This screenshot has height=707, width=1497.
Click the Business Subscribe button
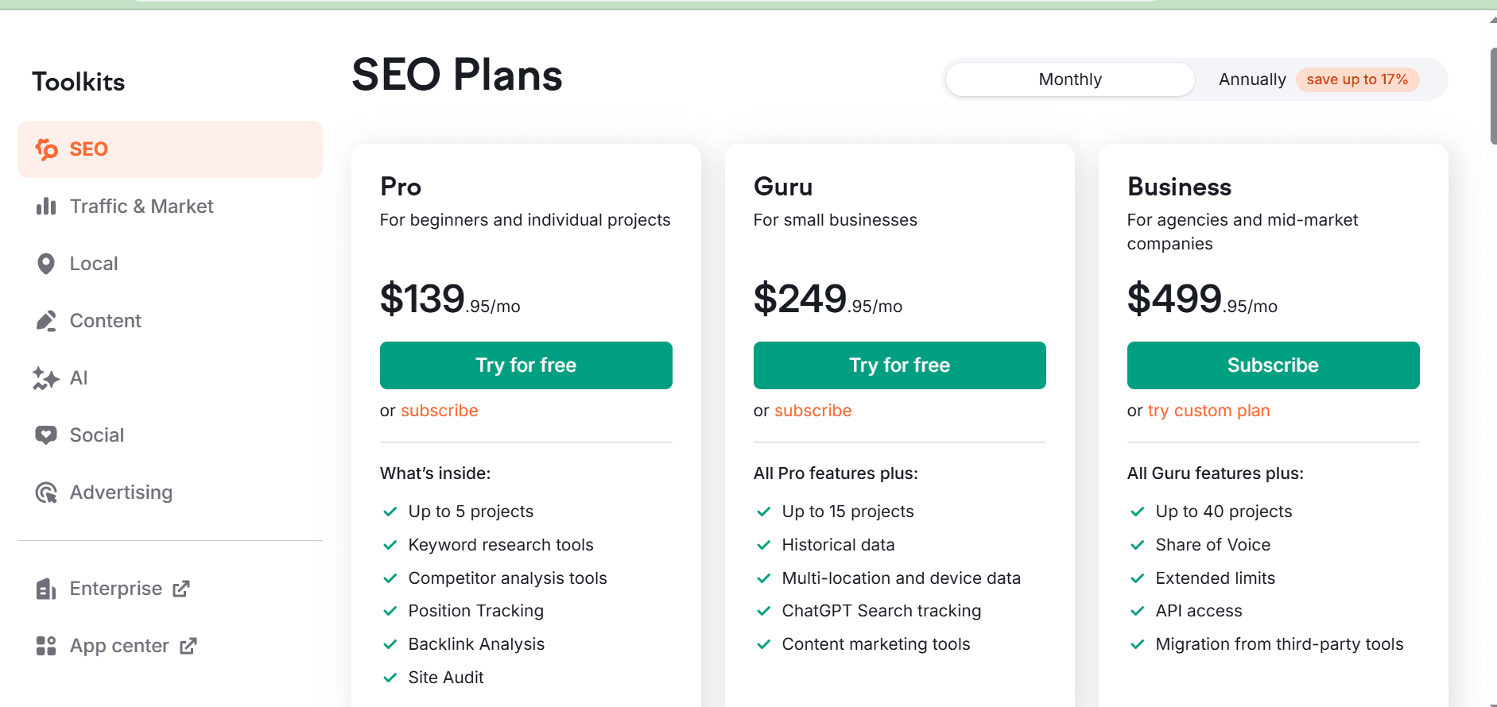click(1274, 365)
